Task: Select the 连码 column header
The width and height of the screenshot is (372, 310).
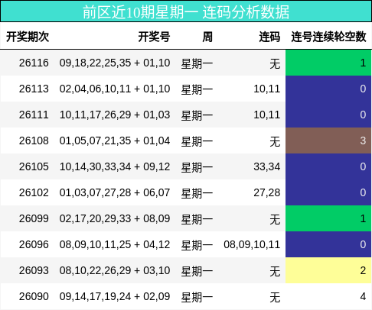Action: point(269,37)
